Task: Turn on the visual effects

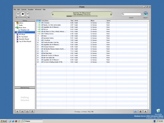Action: [x=141, y=112]
